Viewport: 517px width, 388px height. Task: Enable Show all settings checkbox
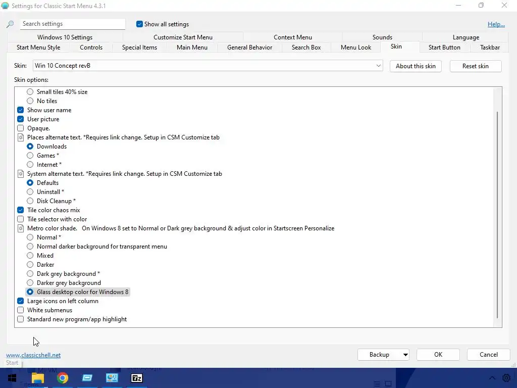point(139,24)
